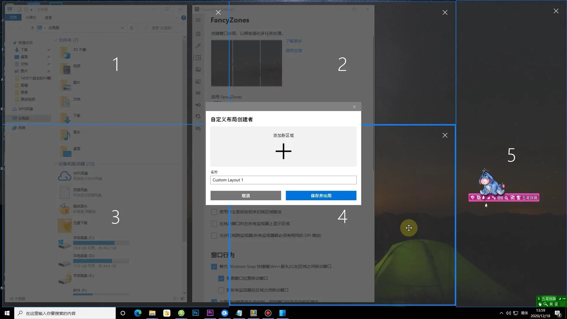Close the 自定义布局创建者 dialog
567x319 pixels.
354,107
